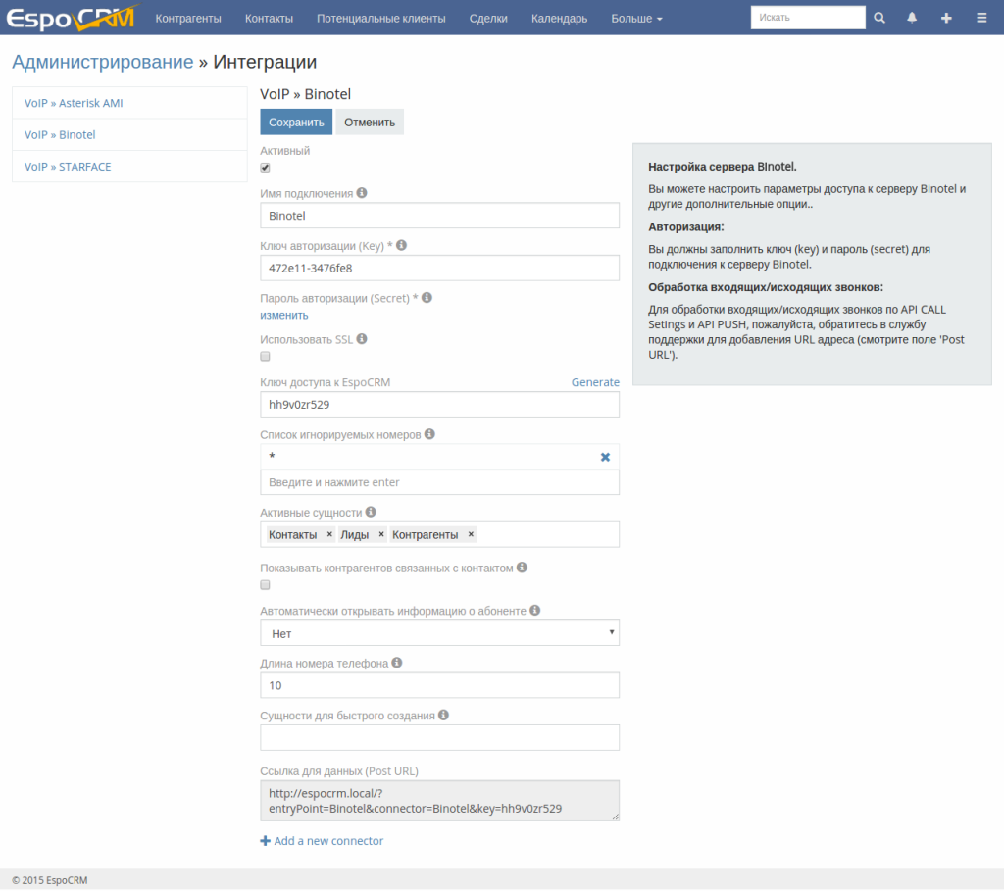Click the Post URL text area
Image resolution: width=1004 pixels, height=891 pixels.
[x=440, y=801]
